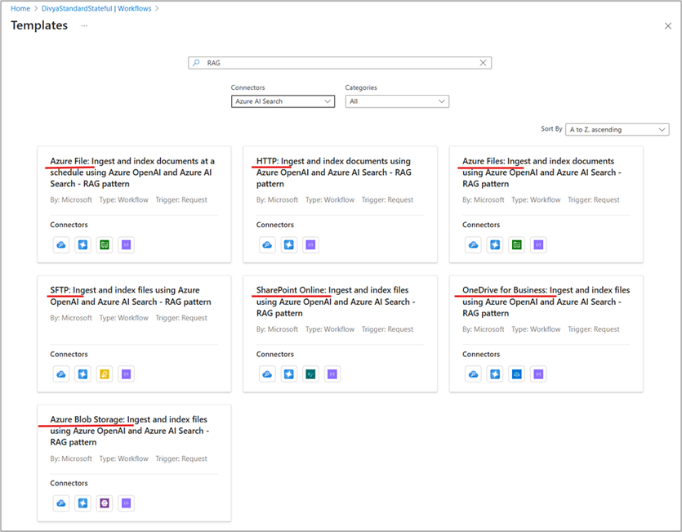Clear the RAG search text

click(x=483, y=63)
